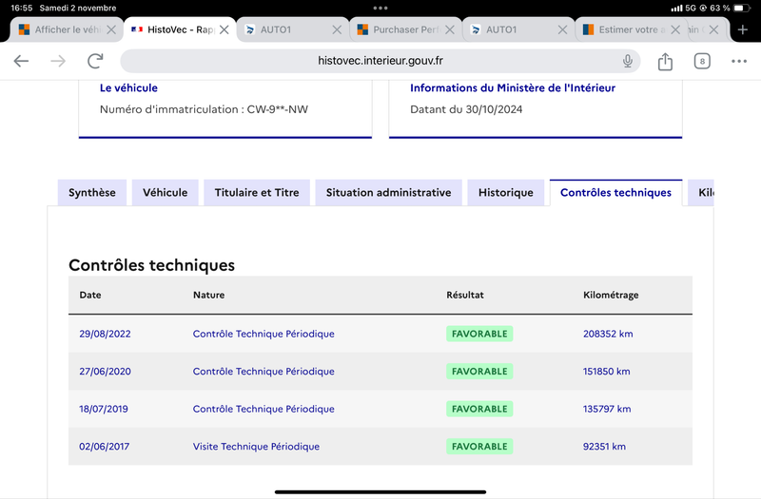
Task: Click the 02/06/2017 Visite Technique Périodique entry
Action: click(256, 446)
